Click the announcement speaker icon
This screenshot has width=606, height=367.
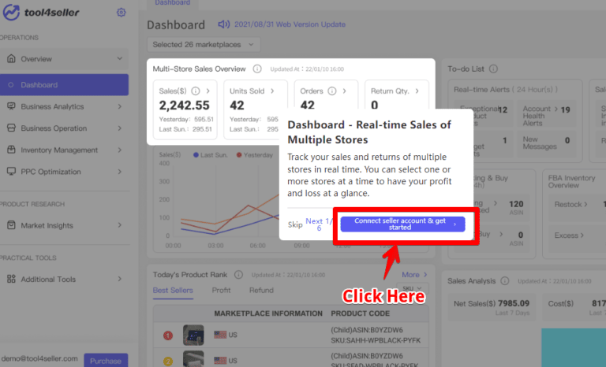[223, 24]
